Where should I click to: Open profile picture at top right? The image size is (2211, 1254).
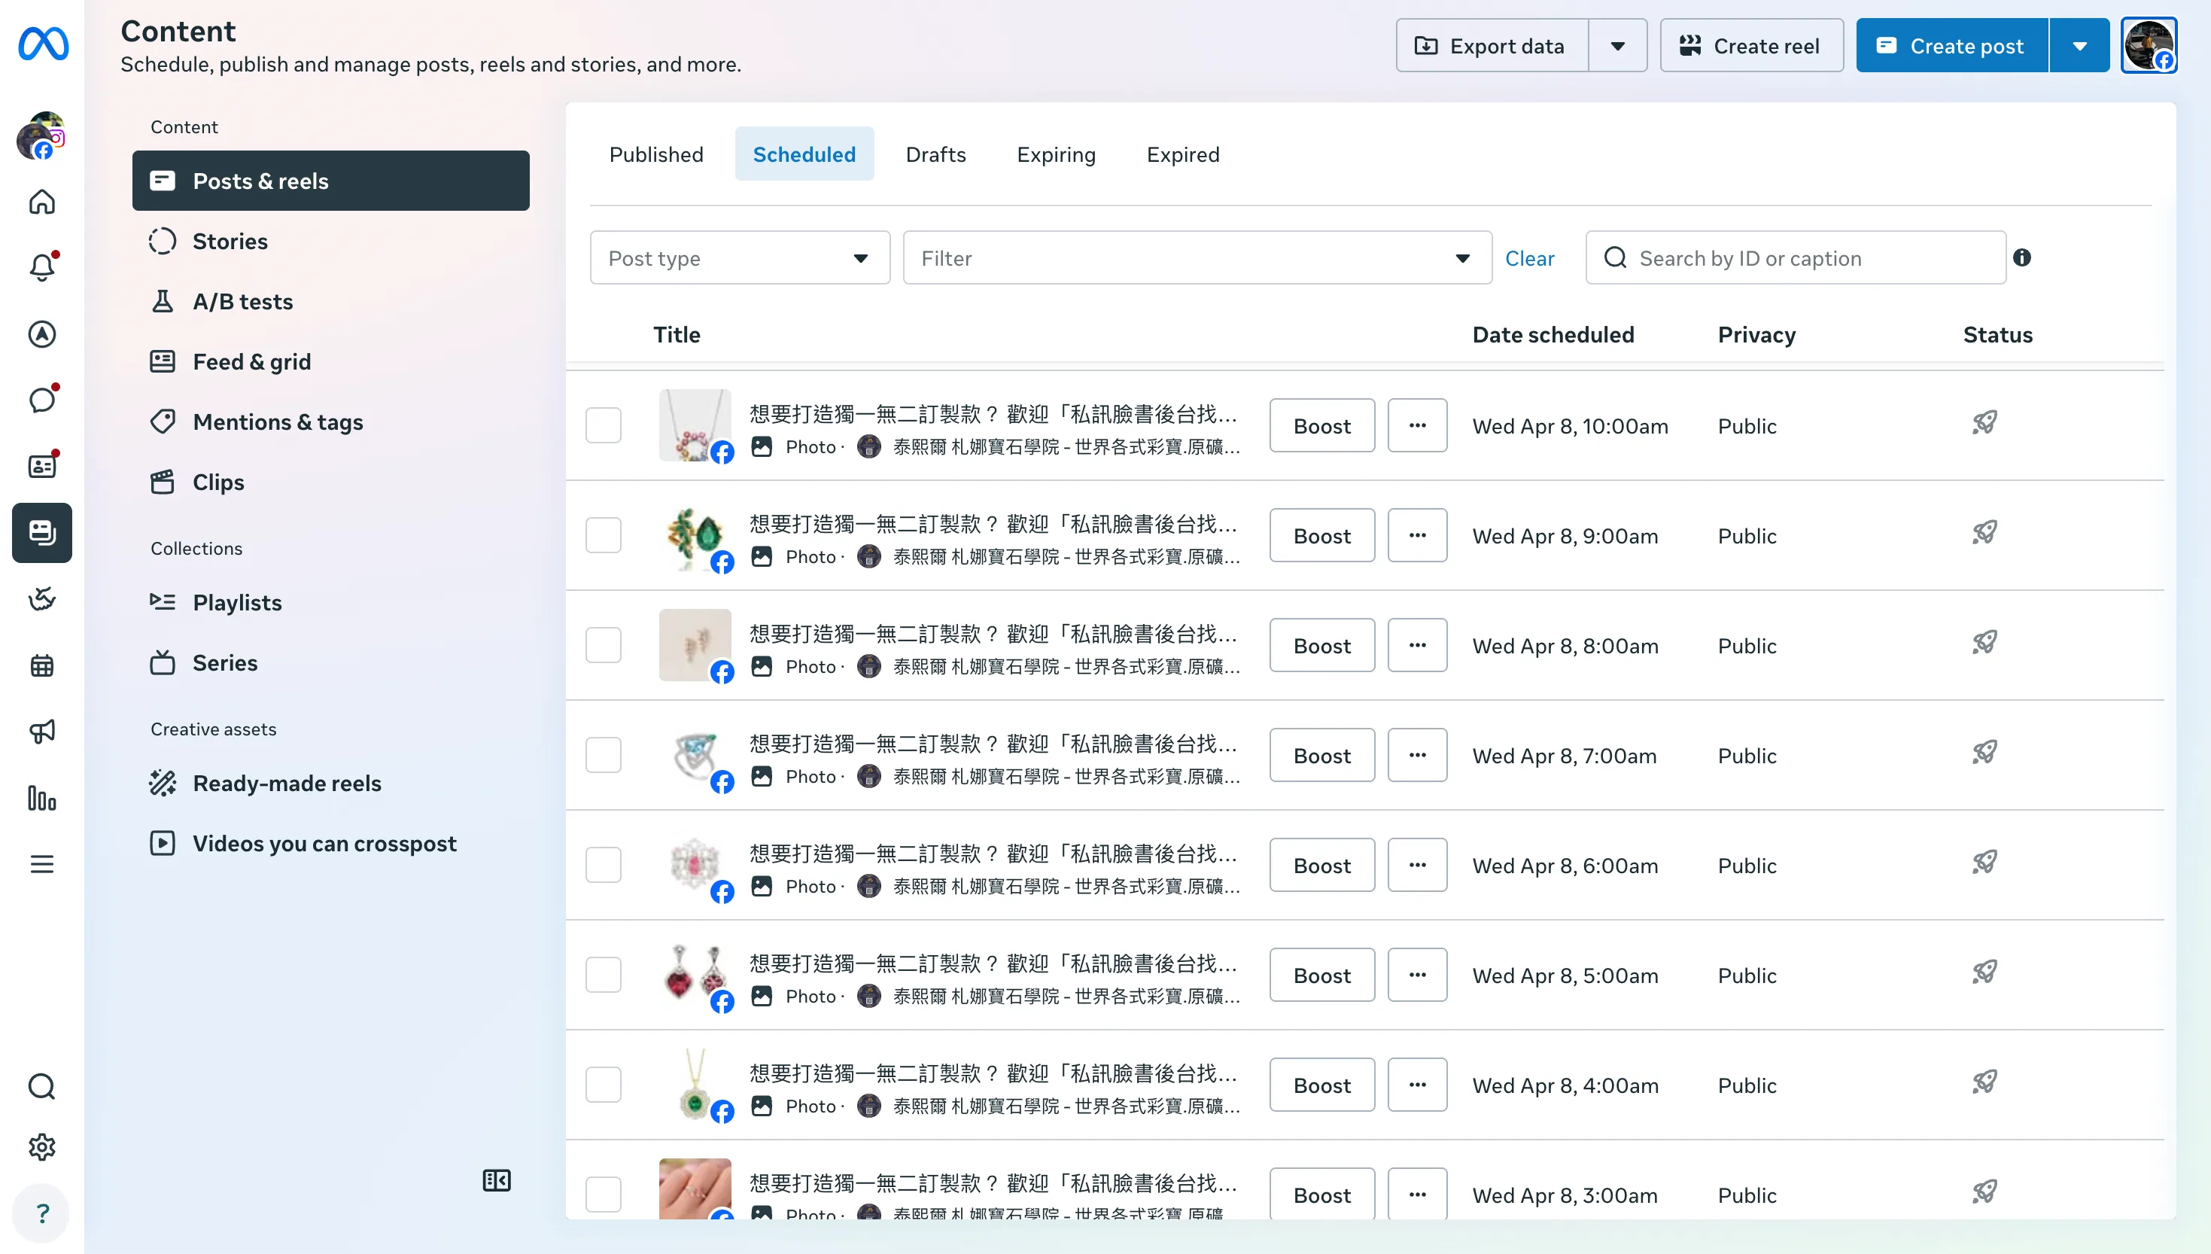coord(2149,45)
